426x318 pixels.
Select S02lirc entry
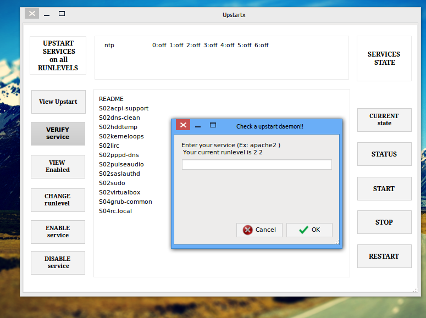[x=109, y=146]
